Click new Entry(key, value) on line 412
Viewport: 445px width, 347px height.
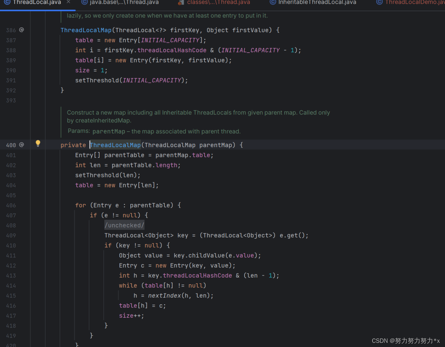195,265
